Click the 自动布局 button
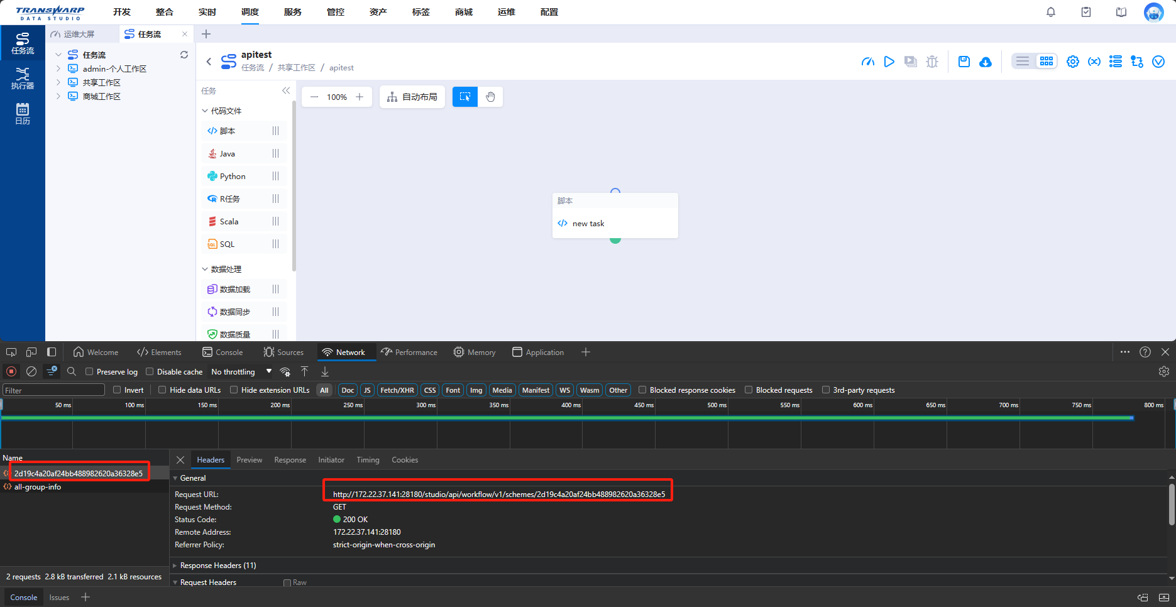The image size is (1176, 607). tap(412, 97)
